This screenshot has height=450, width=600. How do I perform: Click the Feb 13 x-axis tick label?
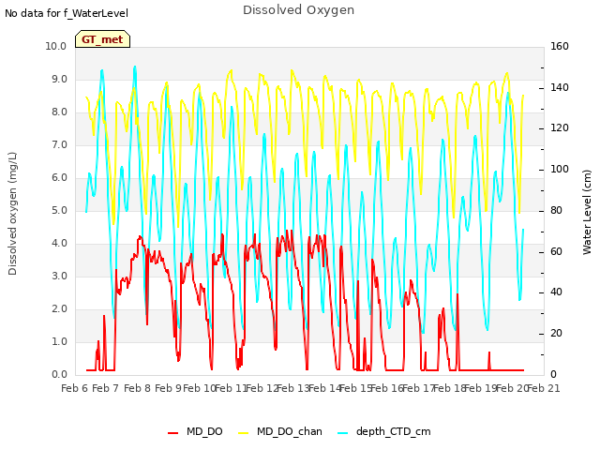click(x=292, y=388)
